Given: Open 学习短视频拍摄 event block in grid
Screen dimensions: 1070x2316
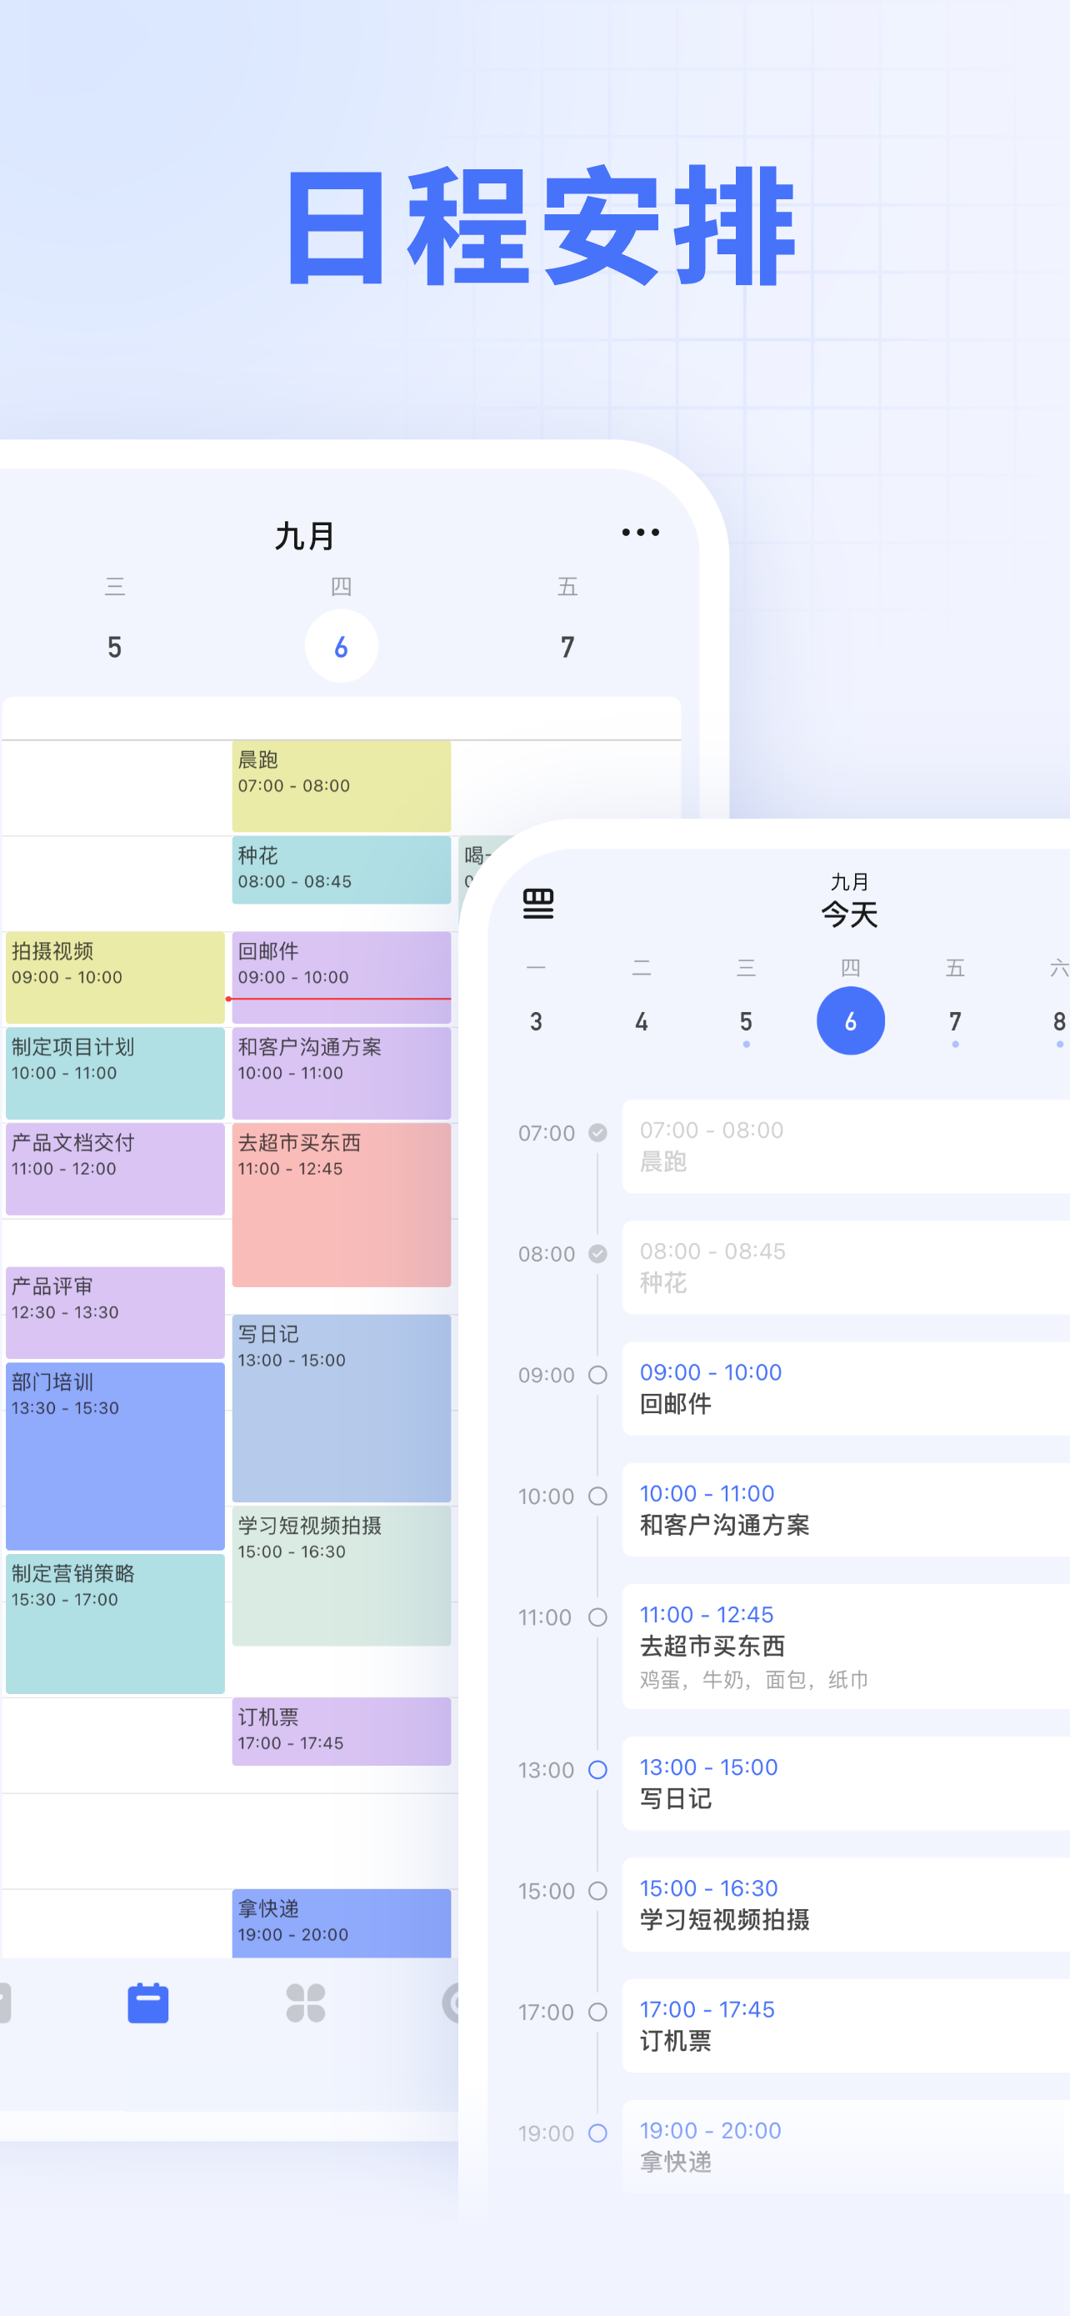Looking at the screenshot, I should click(342, 1575).
